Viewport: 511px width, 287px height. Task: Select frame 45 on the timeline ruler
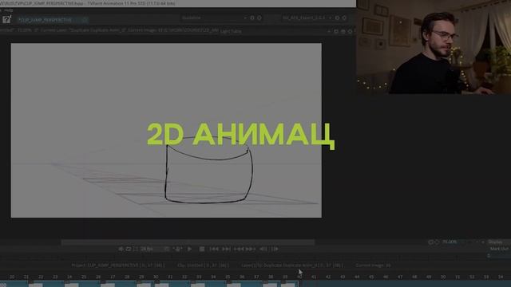[370, 277]
